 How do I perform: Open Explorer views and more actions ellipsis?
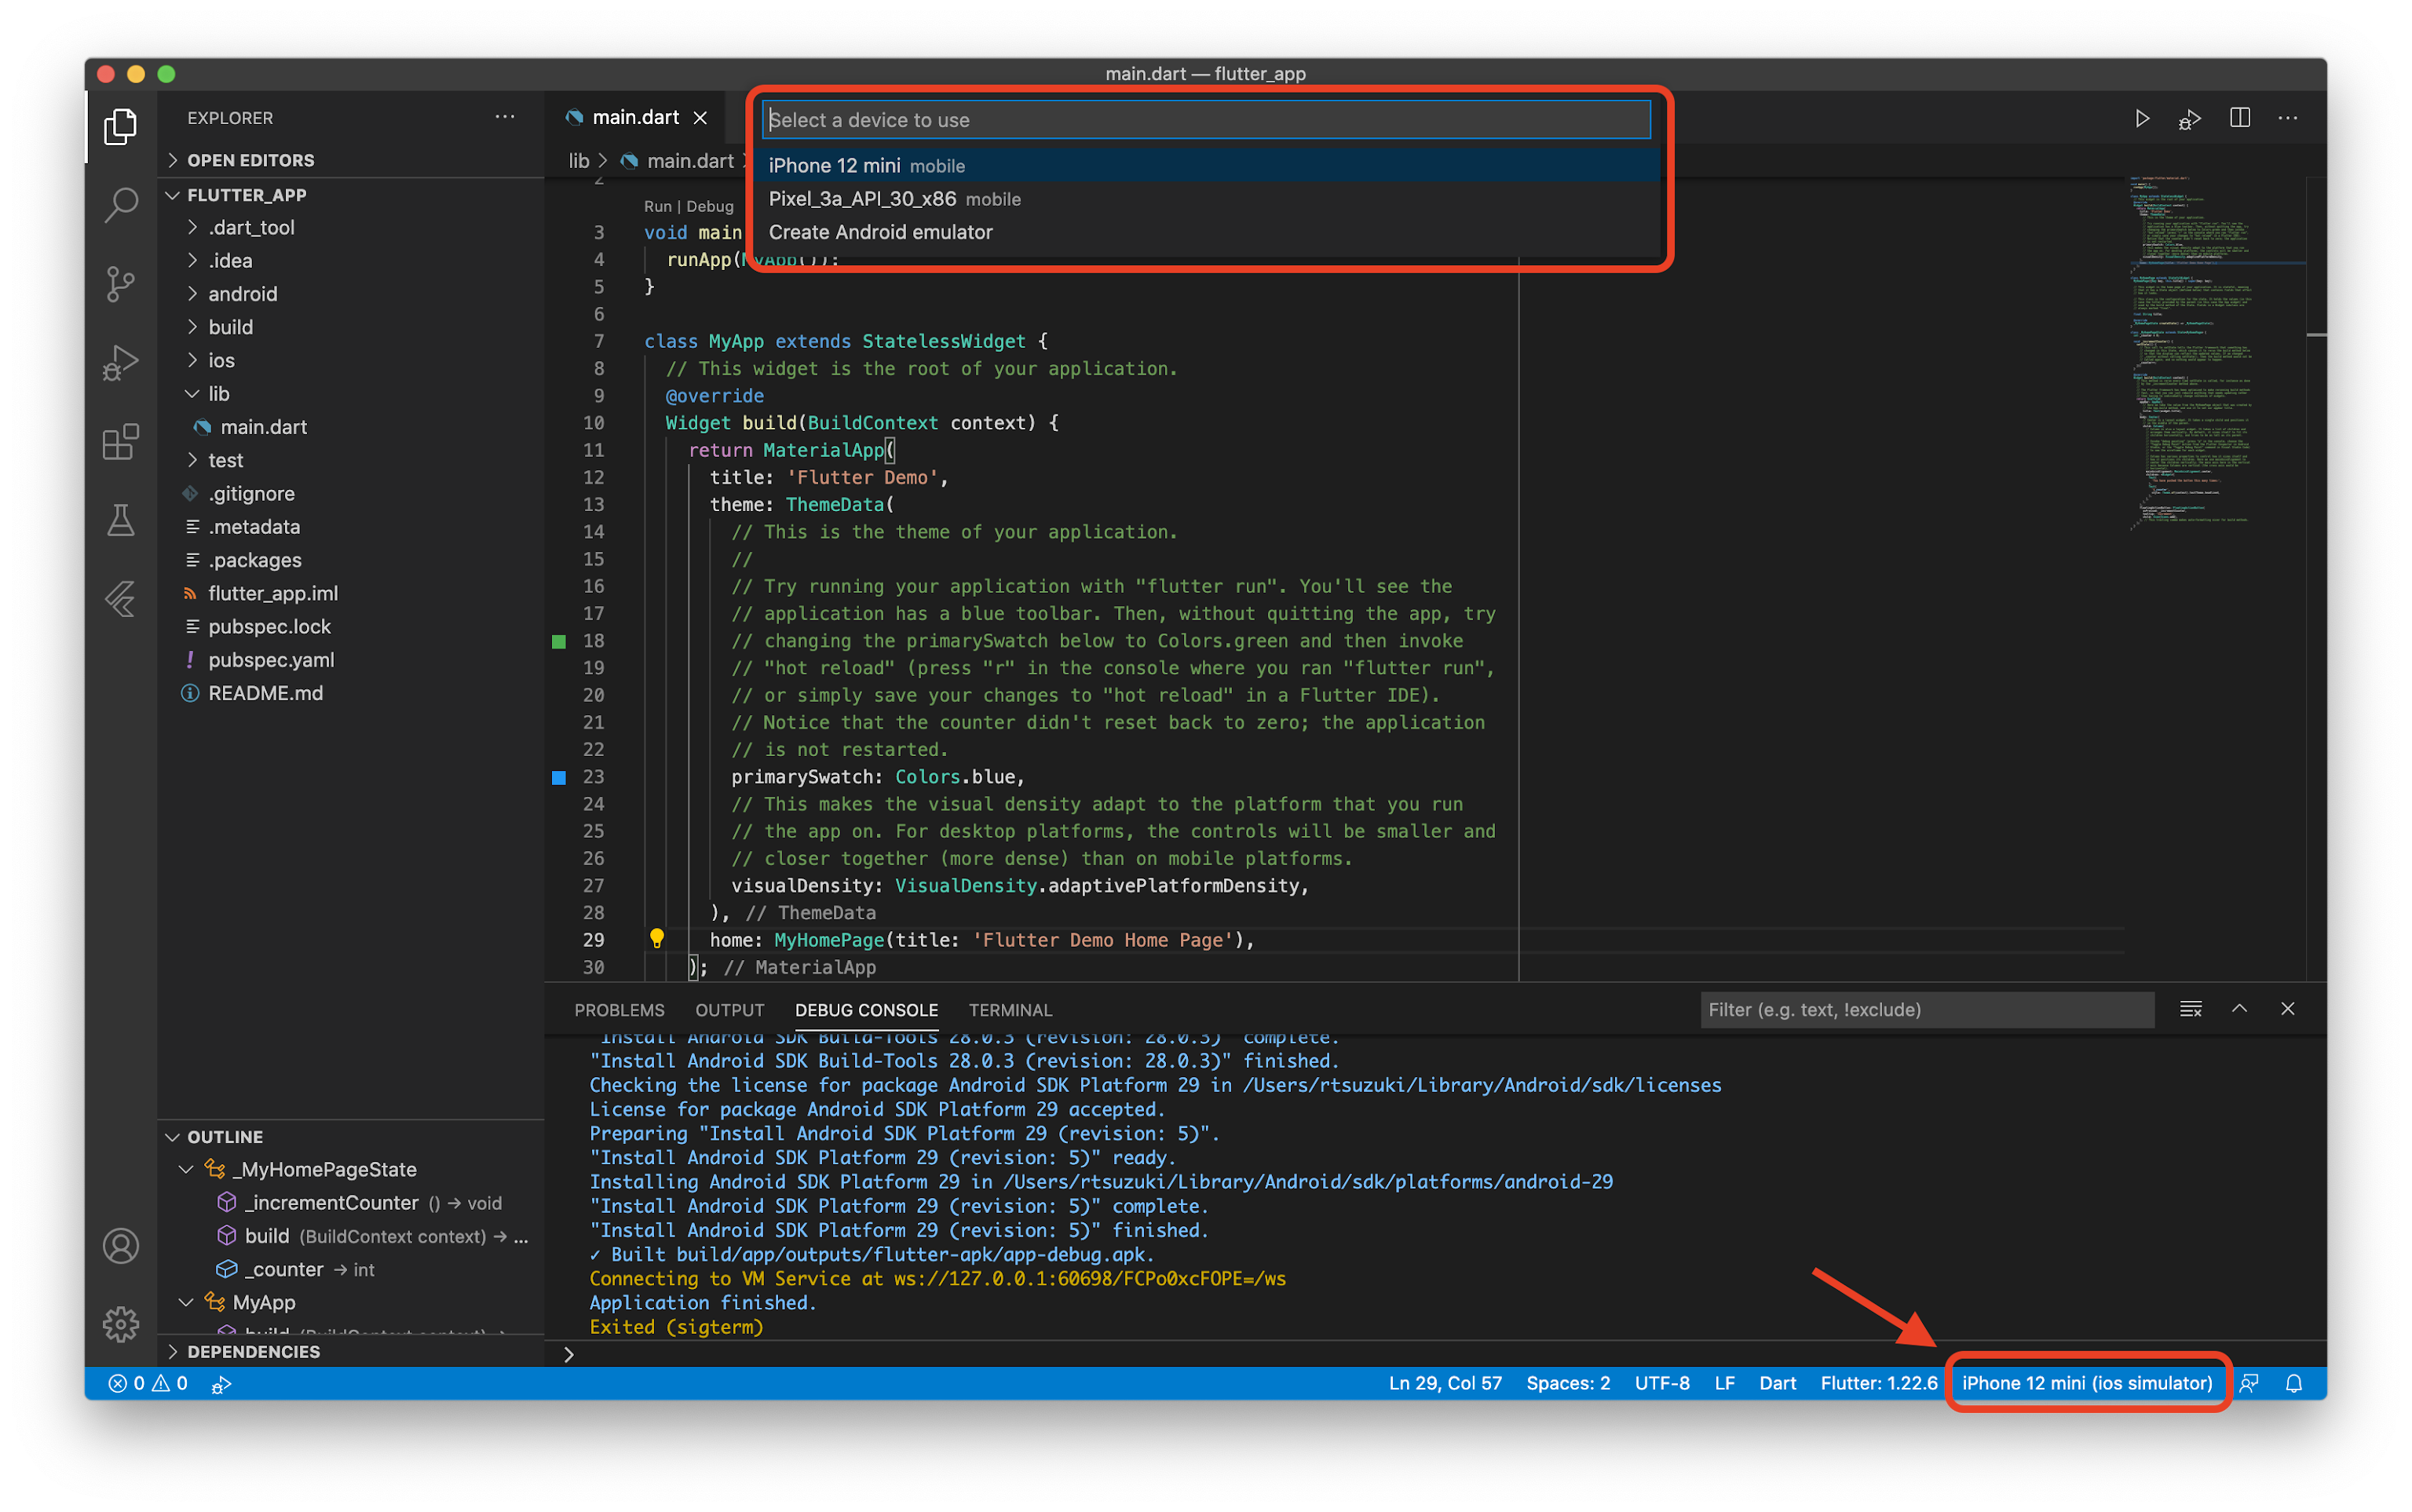click(505, 117)
